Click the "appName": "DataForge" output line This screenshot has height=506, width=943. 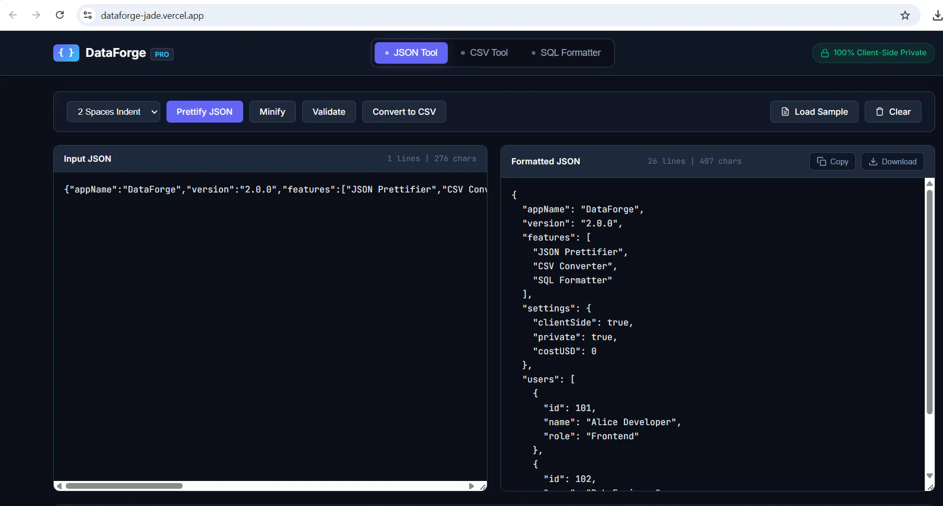(x=583, y=209)
